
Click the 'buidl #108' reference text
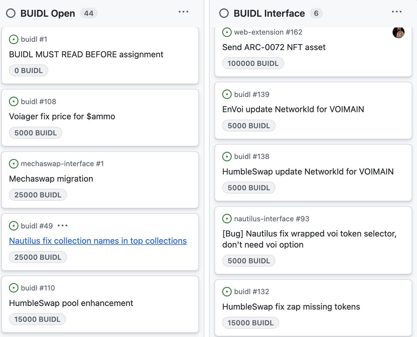[39, 102]
